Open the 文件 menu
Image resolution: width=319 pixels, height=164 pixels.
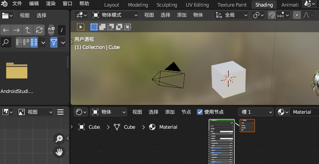[x=17, y=4]
